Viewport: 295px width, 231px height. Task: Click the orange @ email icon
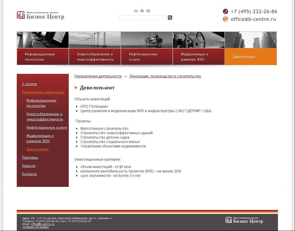[225, 19]
